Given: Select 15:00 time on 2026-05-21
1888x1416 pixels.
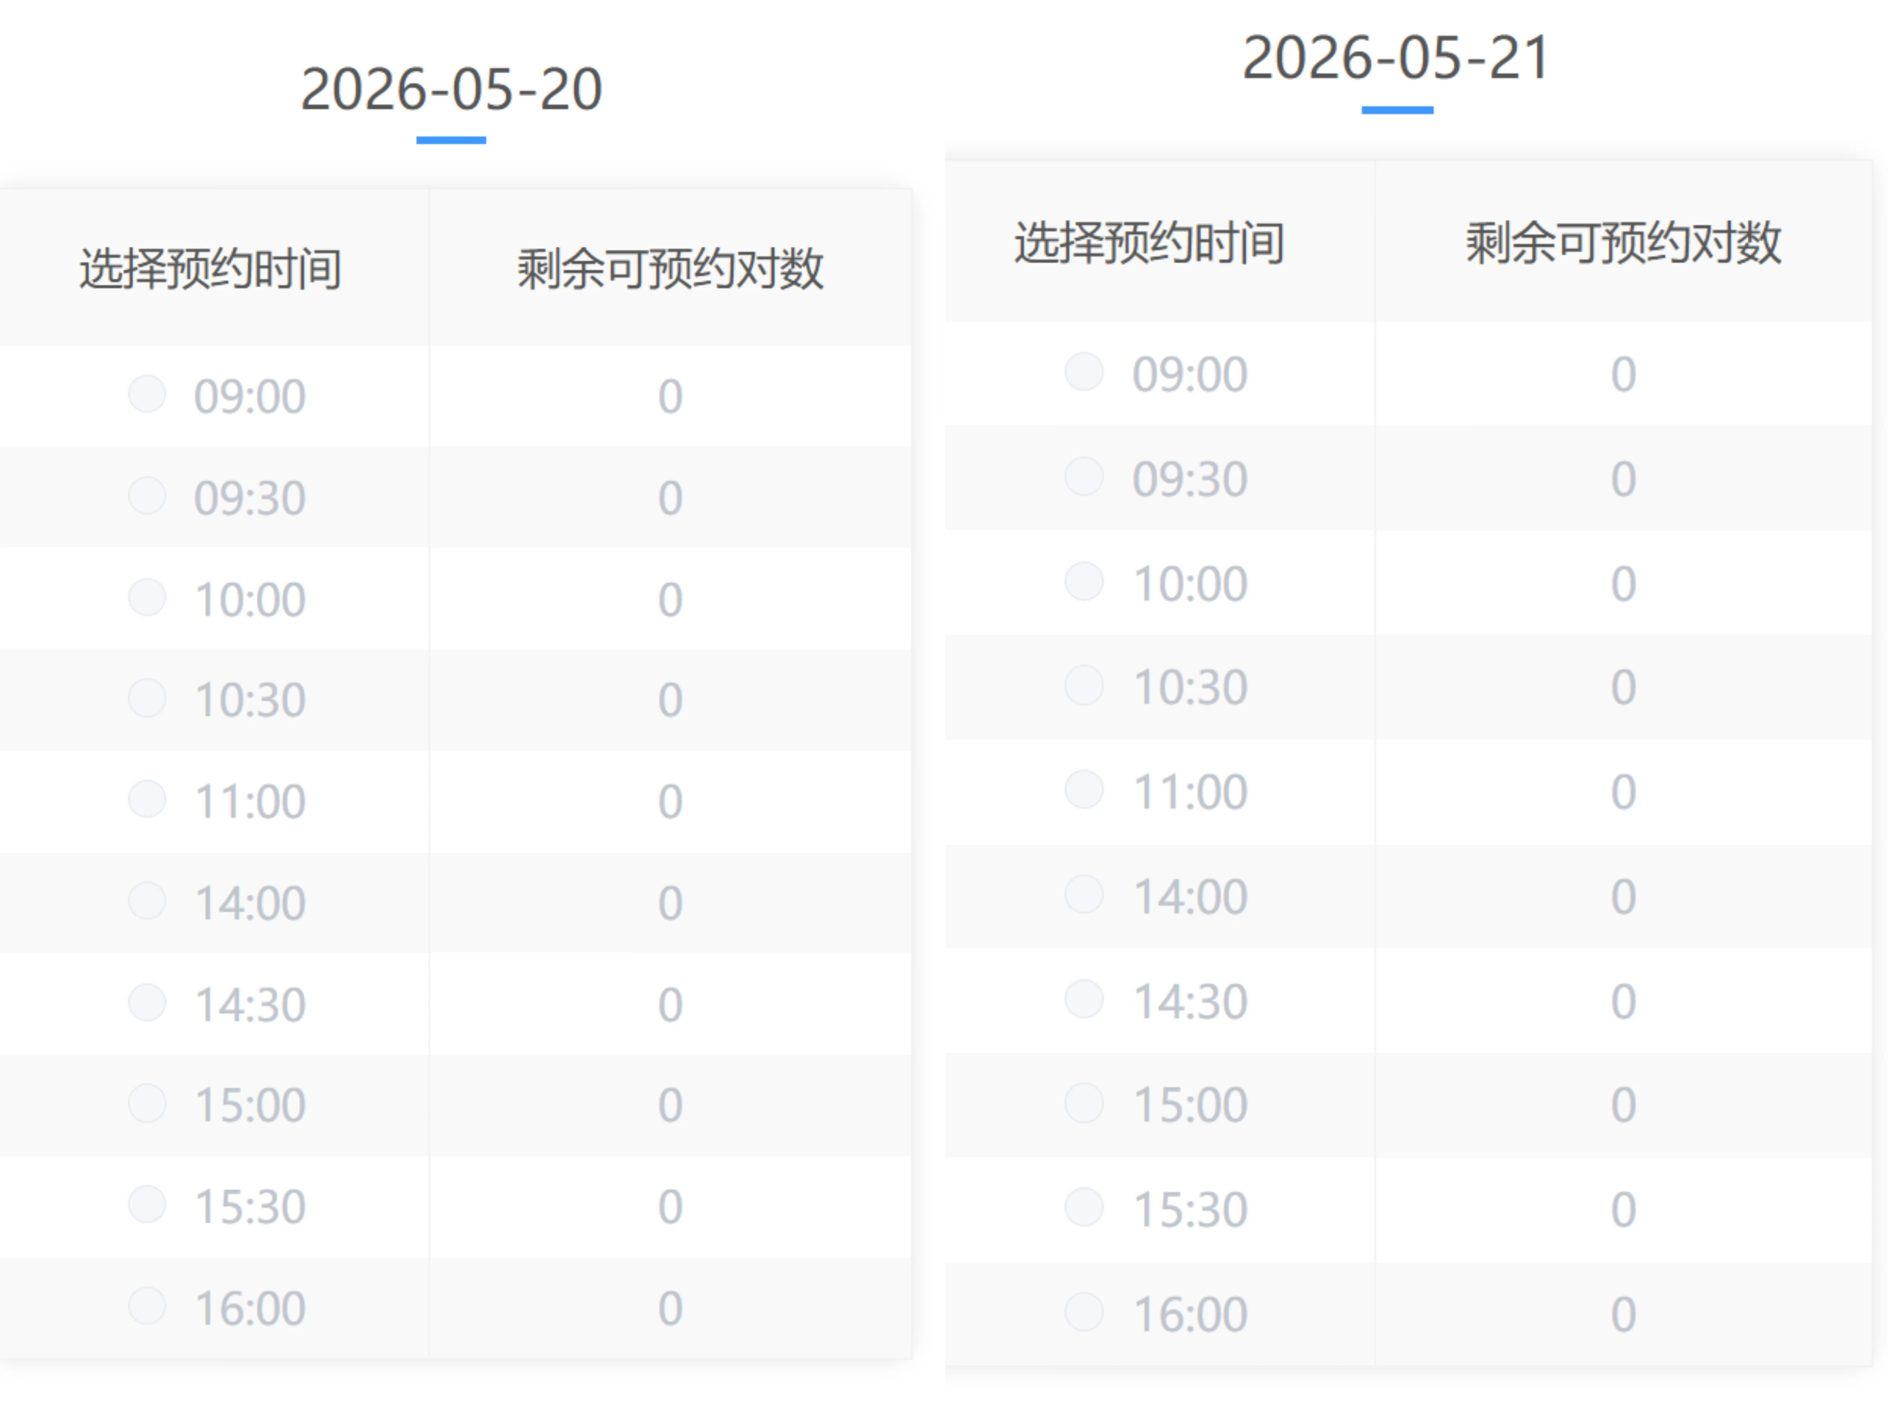Looking at the screenshot, I should point(1084,1104).
